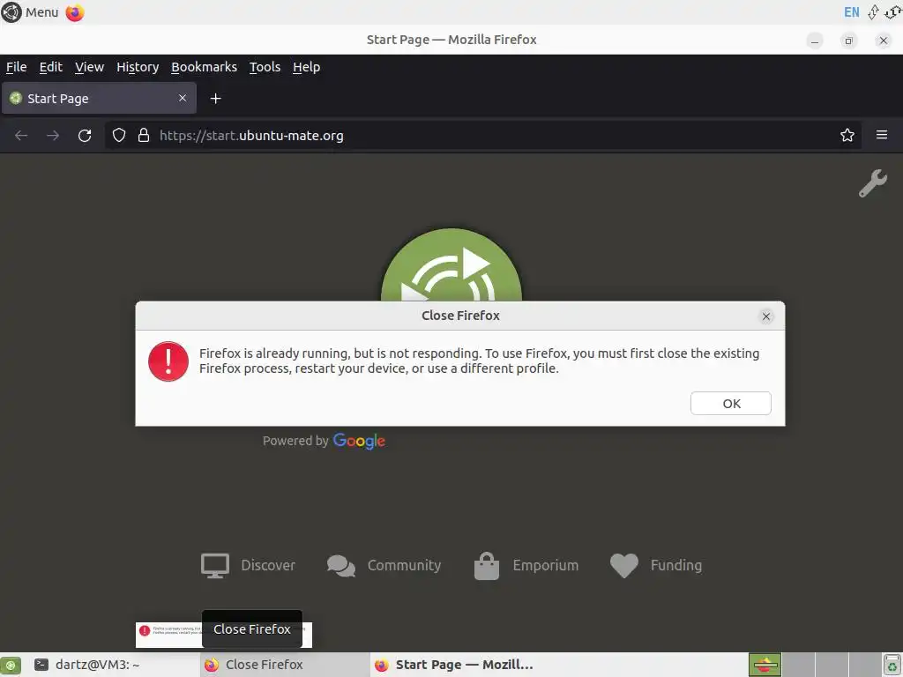Go back one page
Image resolution: width=903 pixels, height=677 pixels.
(x=21, y=135)
